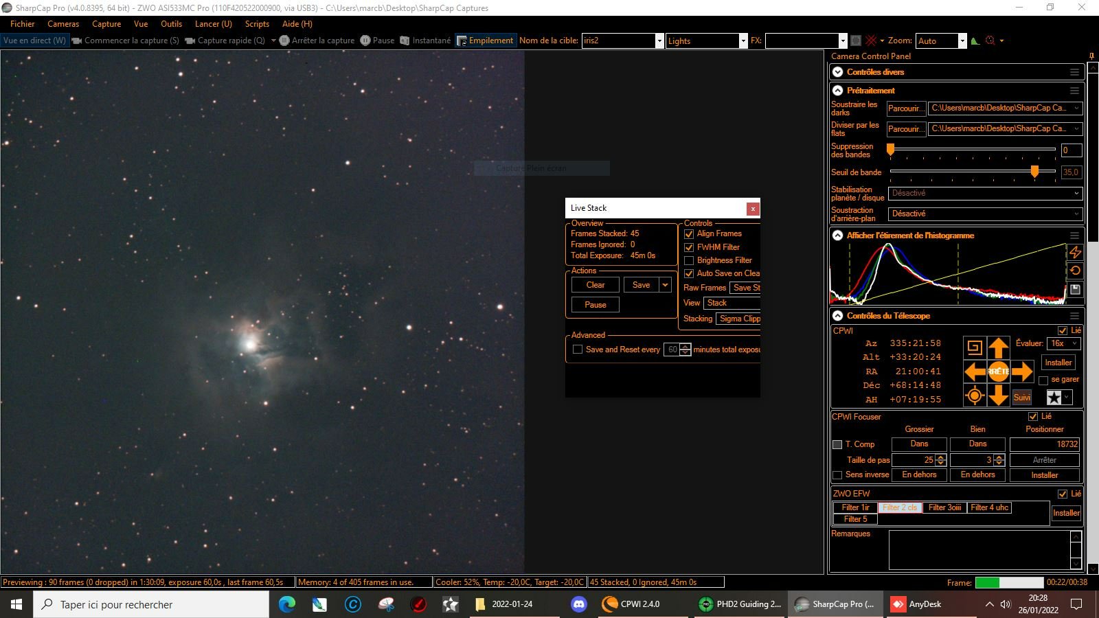Check the 'se garer' park checkbox
The height and width of the screenshot is (618, 1099).
(1043, 380)
